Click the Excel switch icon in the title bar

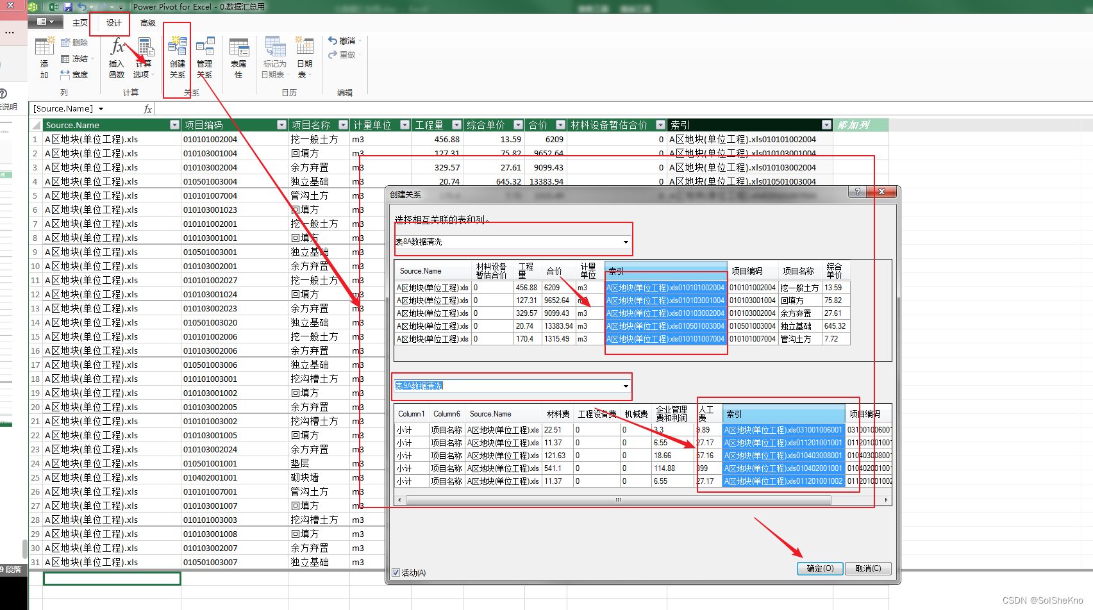[x=54, y=6]
